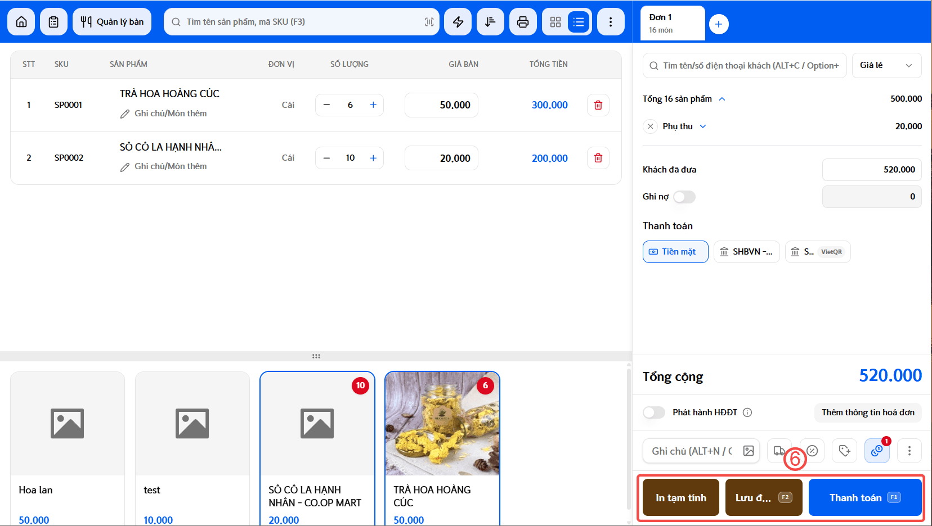Screen dimensions: 932x526
Task: Open the bottom-right more options menu
Action: [909, 451]
